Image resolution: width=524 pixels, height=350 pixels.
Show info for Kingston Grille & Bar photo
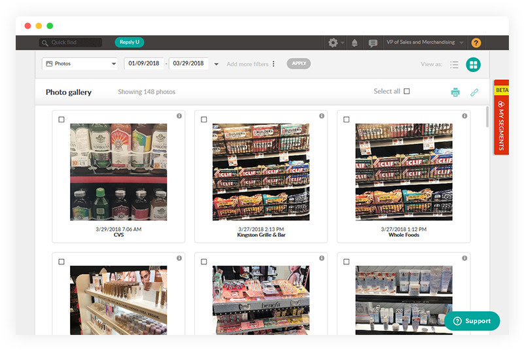(x=321, y=116)
